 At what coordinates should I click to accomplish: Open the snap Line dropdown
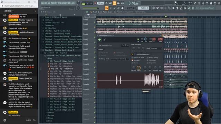coord(131,8)
